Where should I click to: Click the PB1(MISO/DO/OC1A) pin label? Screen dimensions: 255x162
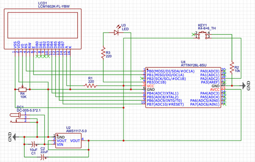click(x=165, y=75)
